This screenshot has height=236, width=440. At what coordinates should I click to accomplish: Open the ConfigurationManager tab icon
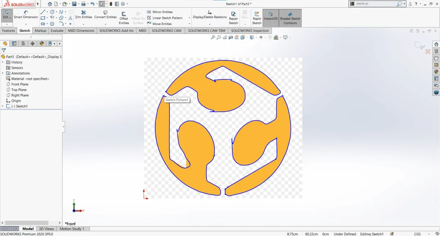[23, 43]
